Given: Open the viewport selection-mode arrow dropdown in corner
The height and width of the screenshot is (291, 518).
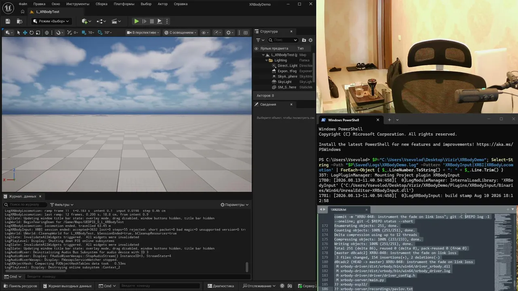Looking at the screenshot, I should 8,32.
